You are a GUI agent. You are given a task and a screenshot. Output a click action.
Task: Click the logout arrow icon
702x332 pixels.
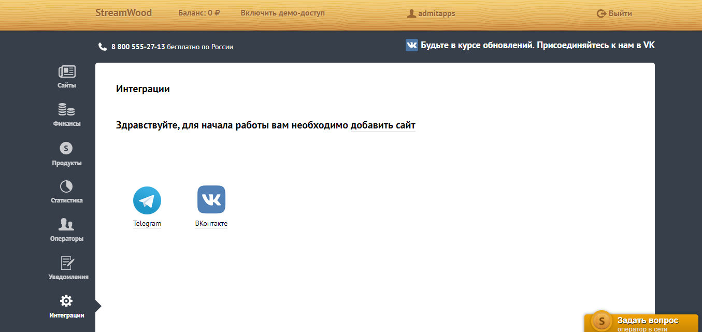601,14
